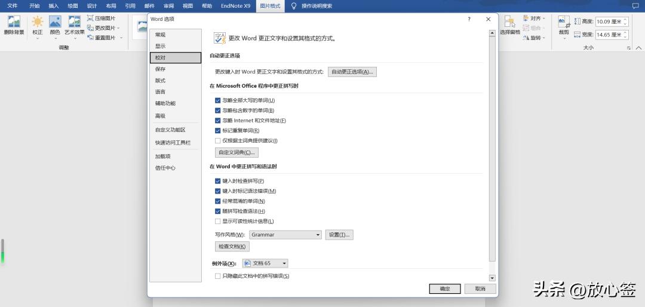Select Save (保存) in options sidebar
The height and width of the screenshot is (307, 645).
[x=175, y=69]
